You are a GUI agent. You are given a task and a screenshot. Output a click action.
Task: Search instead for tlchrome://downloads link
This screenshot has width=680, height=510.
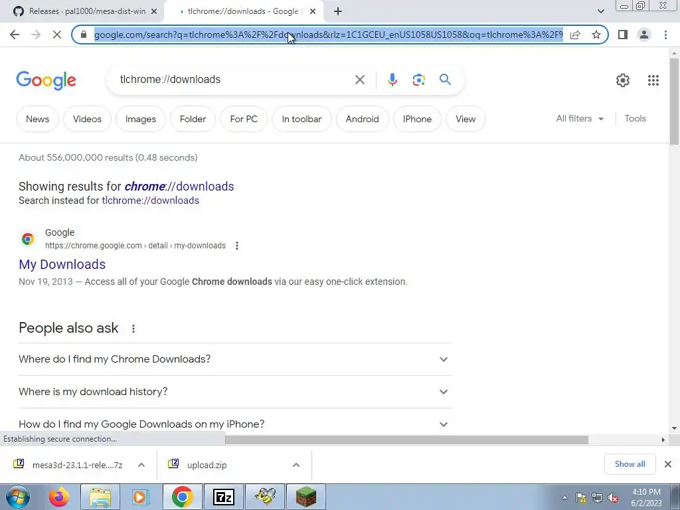151,201
